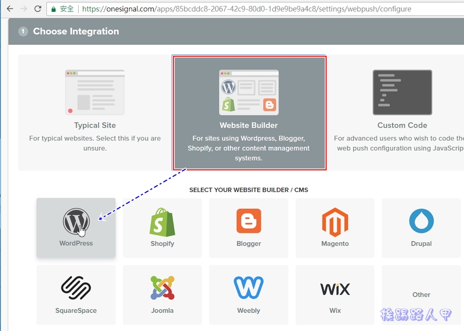This screenshot has height=331, width=464.
Task: Click the browser forward arrow
Action: 24,9
